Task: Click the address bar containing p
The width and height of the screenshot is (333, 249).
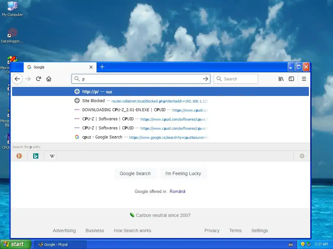Action: [141, 79]
